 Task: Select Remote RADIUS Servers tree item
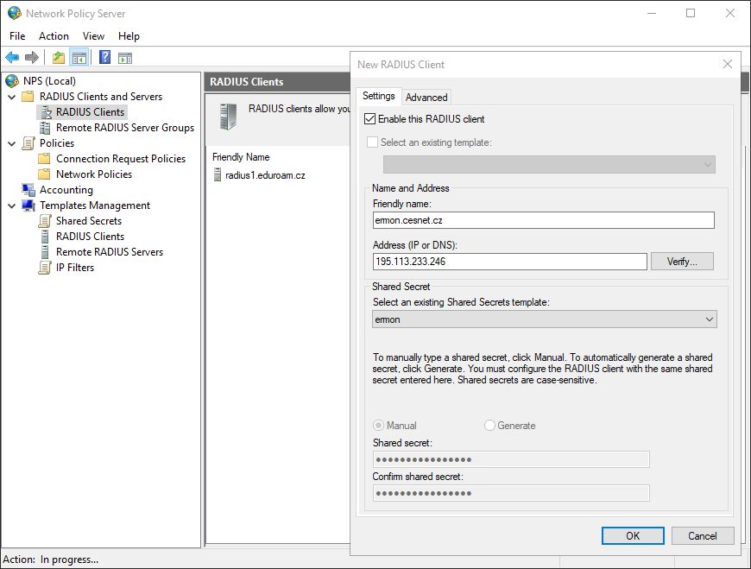110,252
